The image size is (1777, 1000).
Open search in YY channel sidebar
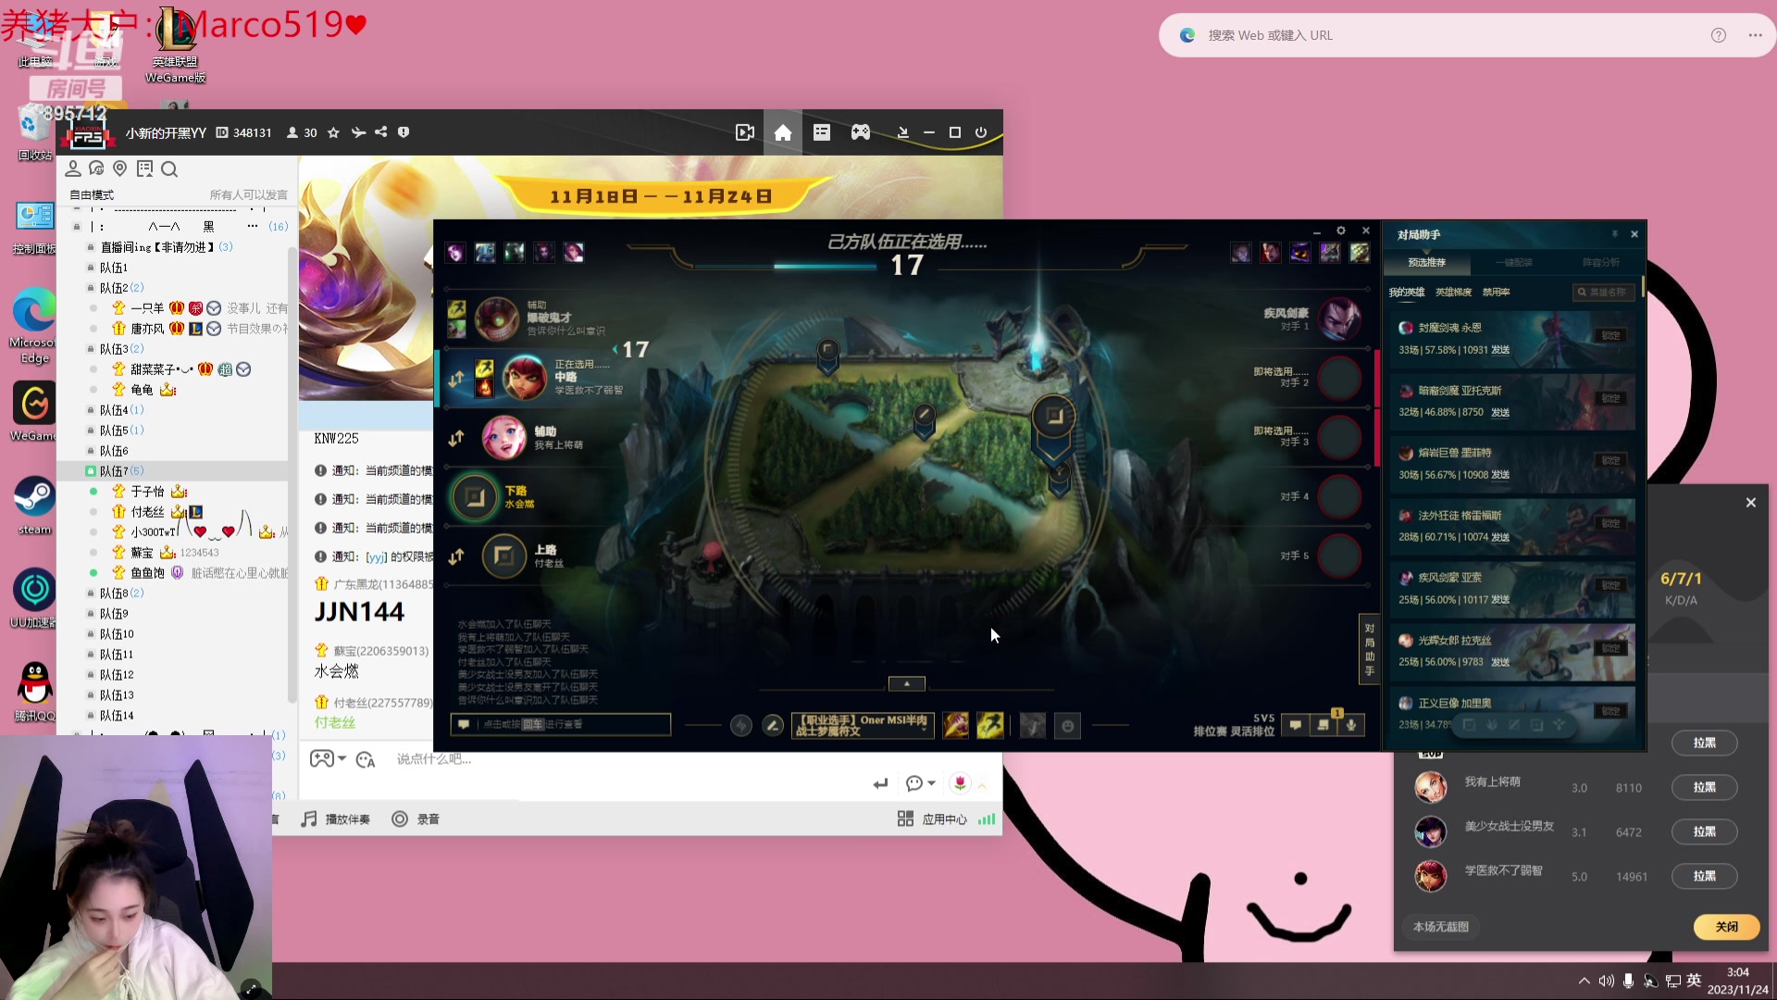pyautogui.click(x=169, y=169)
